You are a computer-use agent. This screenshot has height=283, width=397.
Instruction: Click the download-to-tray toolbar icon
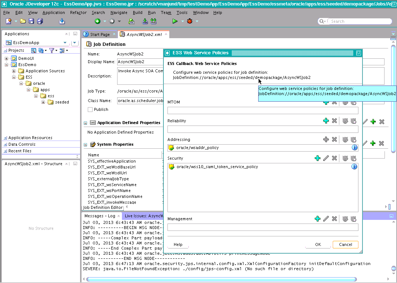(x=62, y=21)
